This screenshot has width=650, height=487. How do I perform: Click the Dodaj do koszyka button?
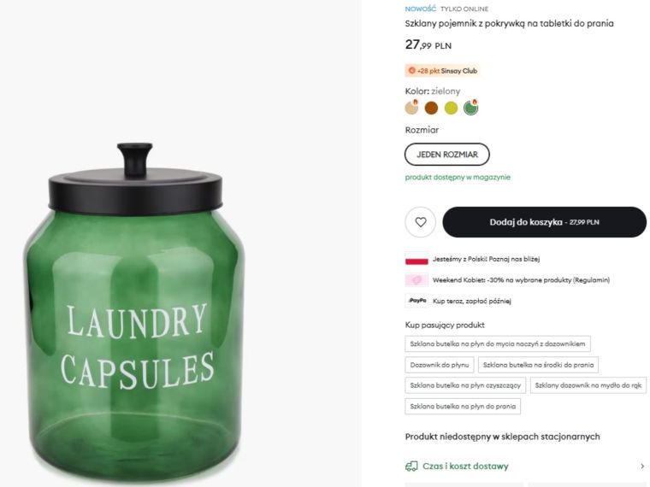tap(544, 222)
